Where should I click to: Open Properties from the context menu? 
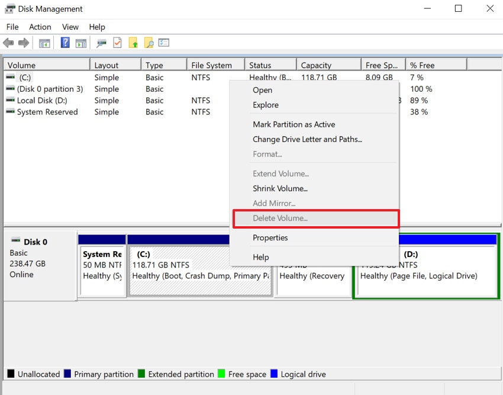tap(270, 237)
